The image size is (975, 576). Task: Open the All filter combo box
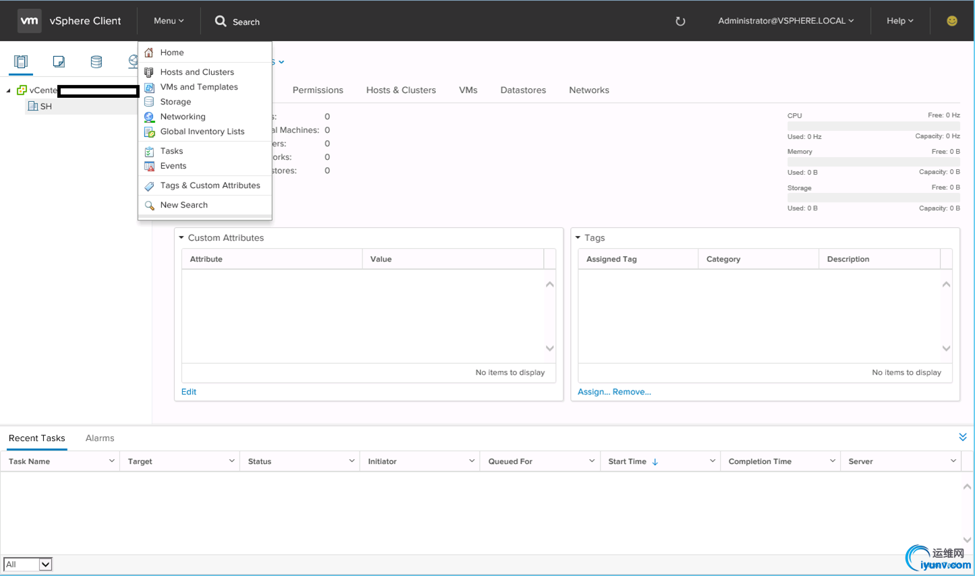(x=28, y=565)
